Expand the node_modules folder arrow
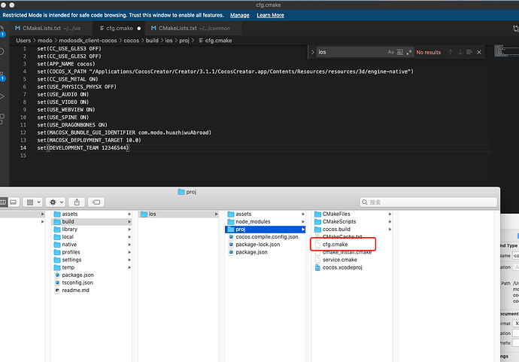Image resolution: width=519 pixels, height=362 pixels. coord(303,221)
